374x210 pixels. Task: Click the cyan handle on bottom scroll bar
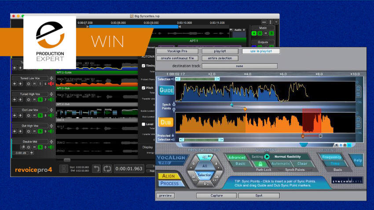pyautogui.click(x=304, y=145)
